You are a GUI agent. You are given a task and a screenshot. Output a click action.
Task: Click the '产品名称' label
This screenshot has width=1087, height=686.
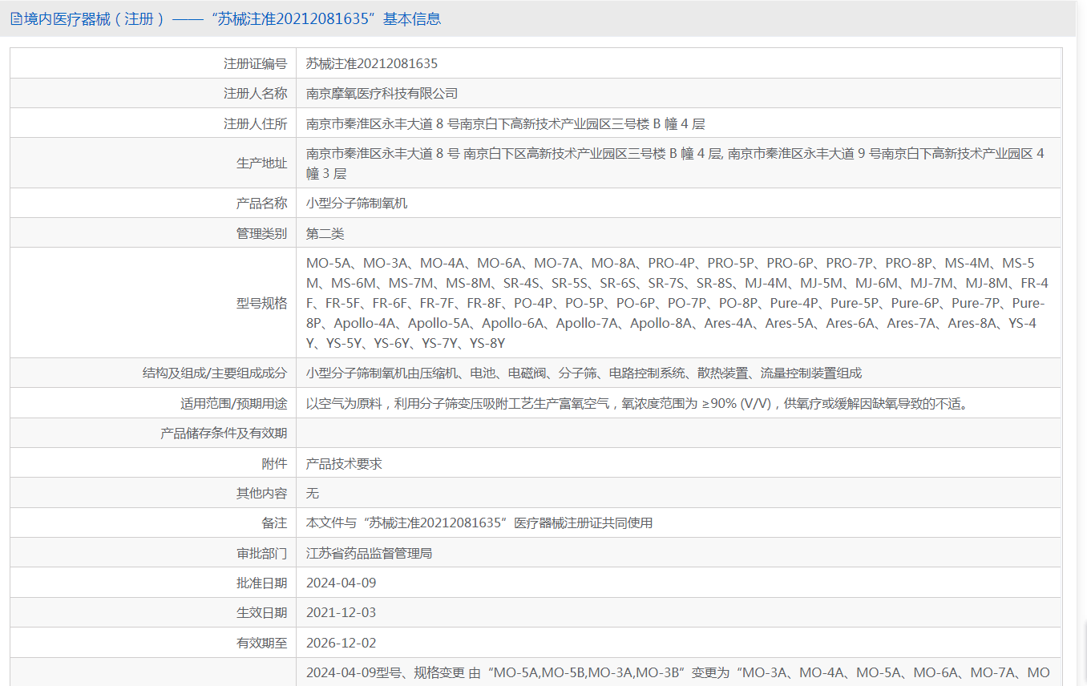[261, 204]
